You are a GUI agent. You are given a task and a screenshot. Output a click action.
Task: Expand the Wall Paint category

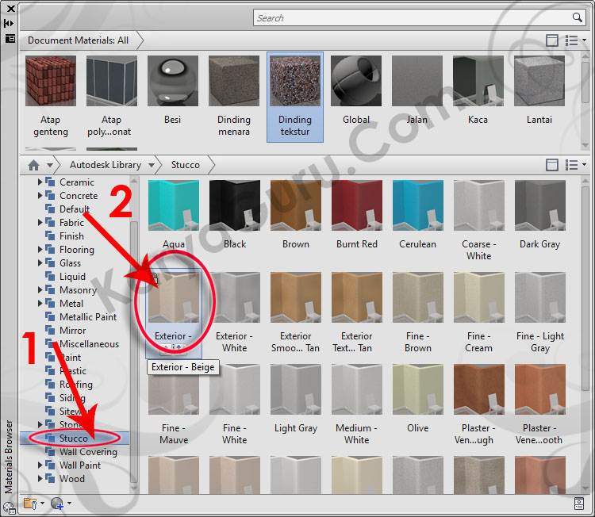tap(40, 465)
